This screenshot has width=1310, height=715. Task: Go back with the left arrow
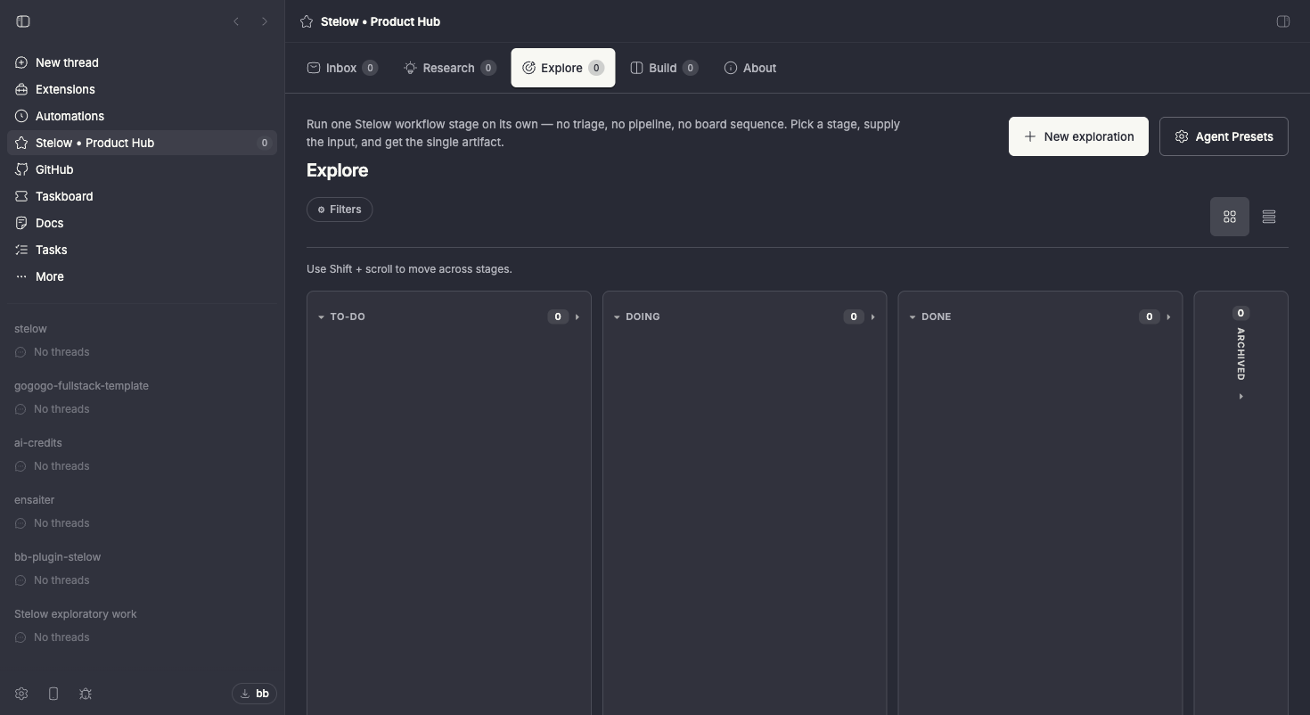tap(236, 21)
